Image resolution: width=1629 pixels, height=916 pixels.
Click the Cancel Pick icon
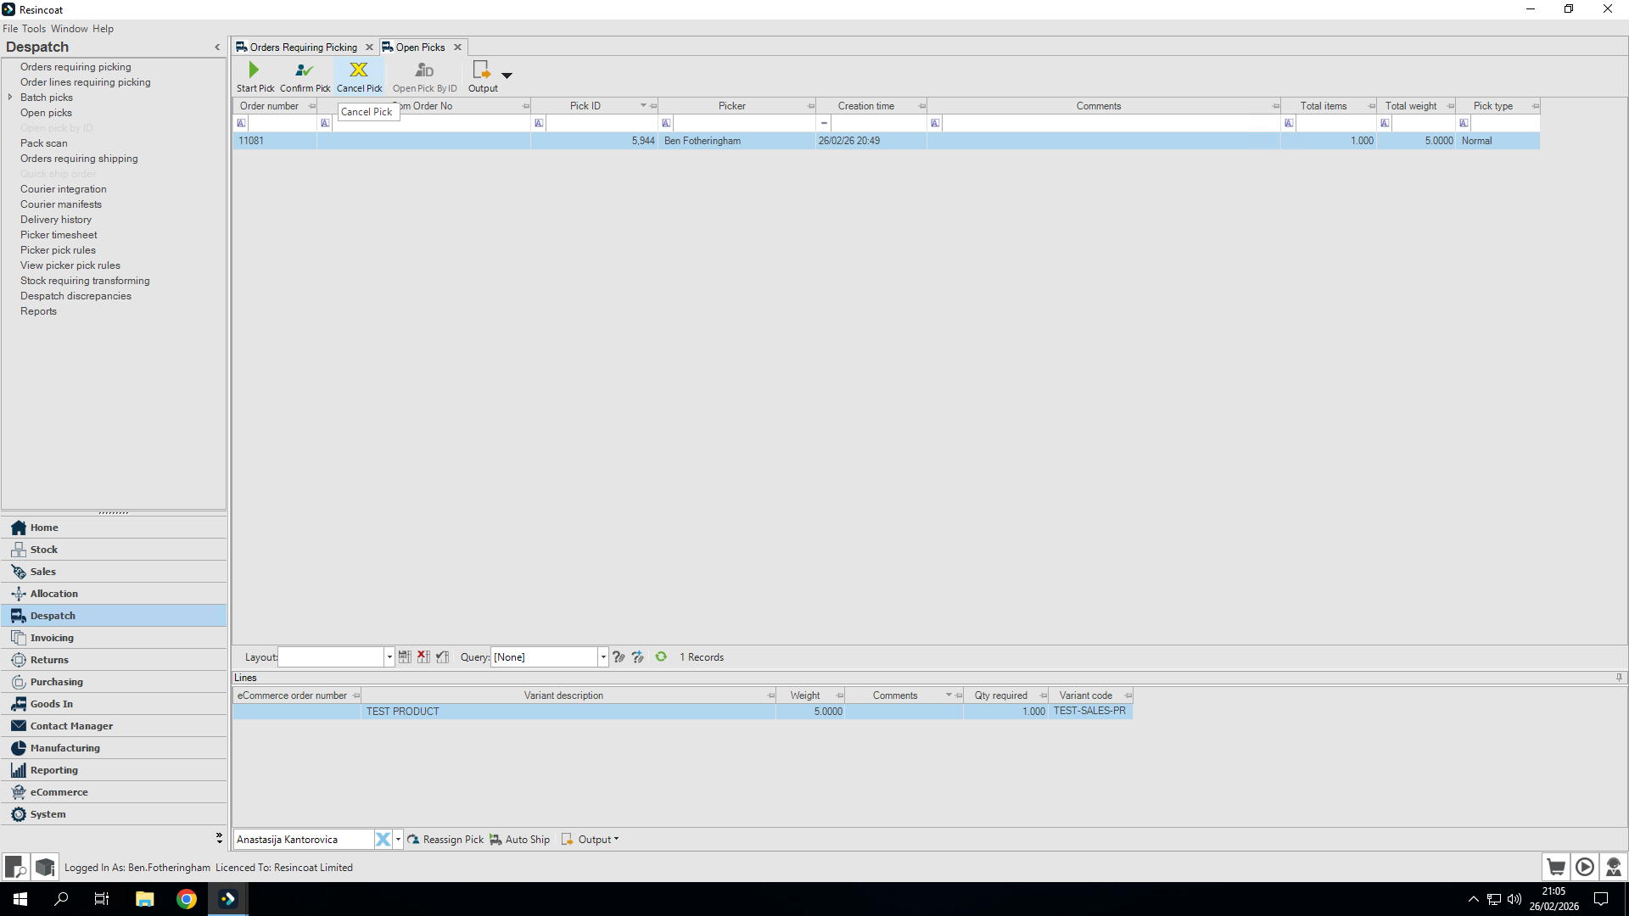coord(359,70)
